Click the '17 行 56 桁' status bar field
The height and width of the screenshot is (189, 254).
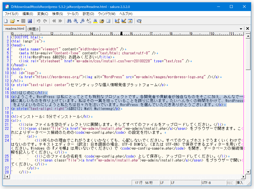[x=145, y=183]
